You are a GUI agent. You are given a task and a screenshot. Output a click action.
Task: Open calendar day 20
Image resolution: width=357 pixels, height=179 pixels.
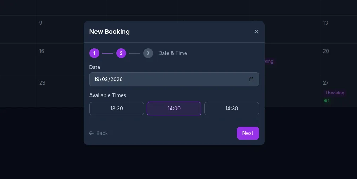point(326,51)
